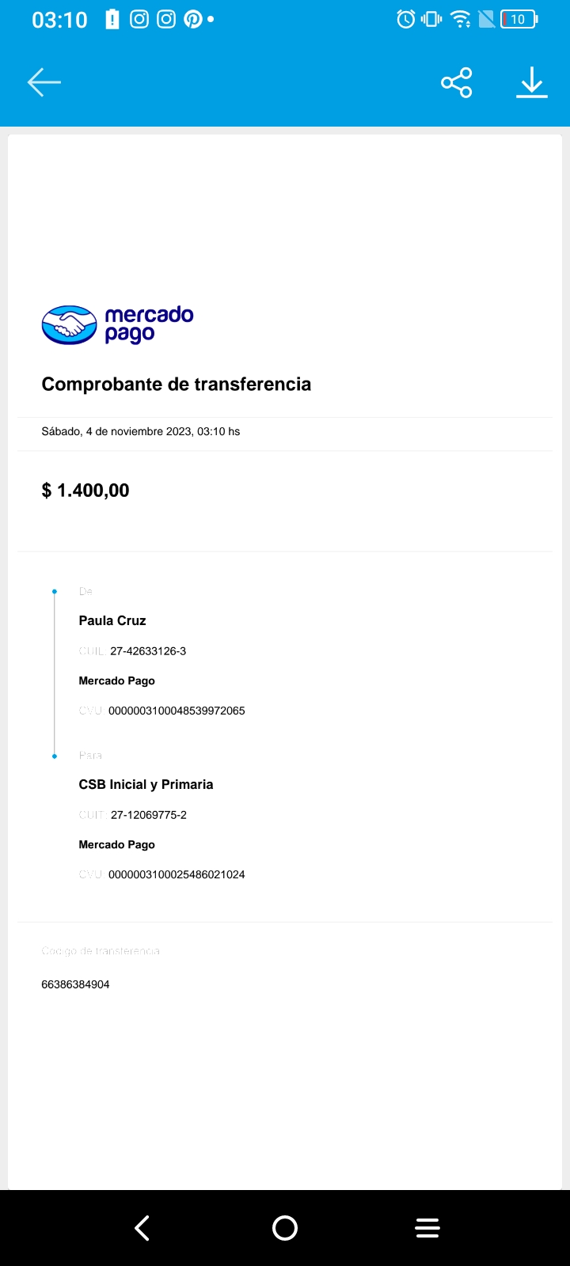Open the recent apps menu button
This screenshot has height=1266, width=570.
click(427, 1228)
